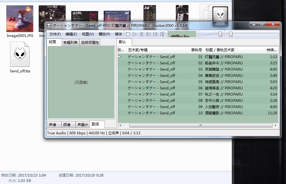Select Image0001.JPG thumbnail in Explorer
Image resolution: width=286 pixels, height=184 pixels.
pyautogui.click(x=20, y=18)
